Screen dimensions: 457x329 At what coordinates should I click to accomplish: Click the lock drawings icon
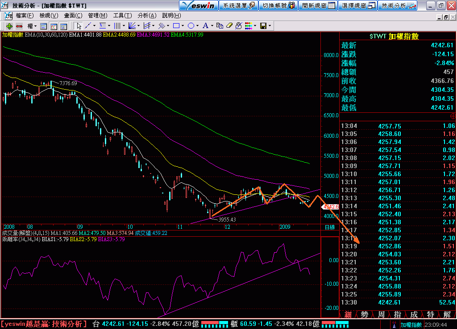coord(239,26)
